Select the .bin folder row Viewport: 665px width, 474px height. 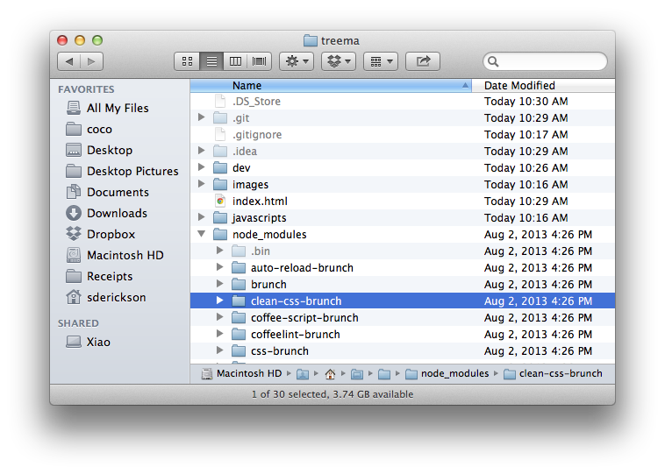pyautogui.click(x=403, y=251)
